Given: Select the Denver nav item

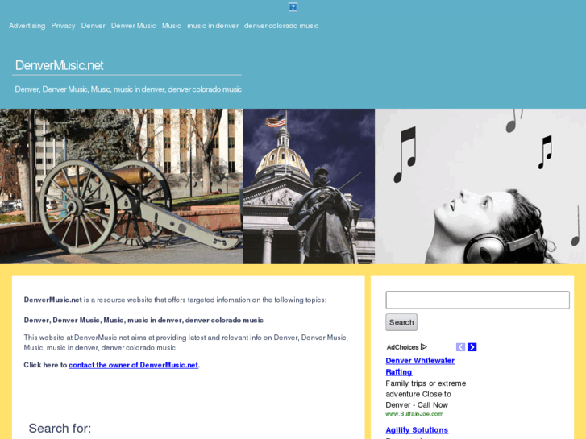Looking at the screenshot, I should (x=93, y=26).
